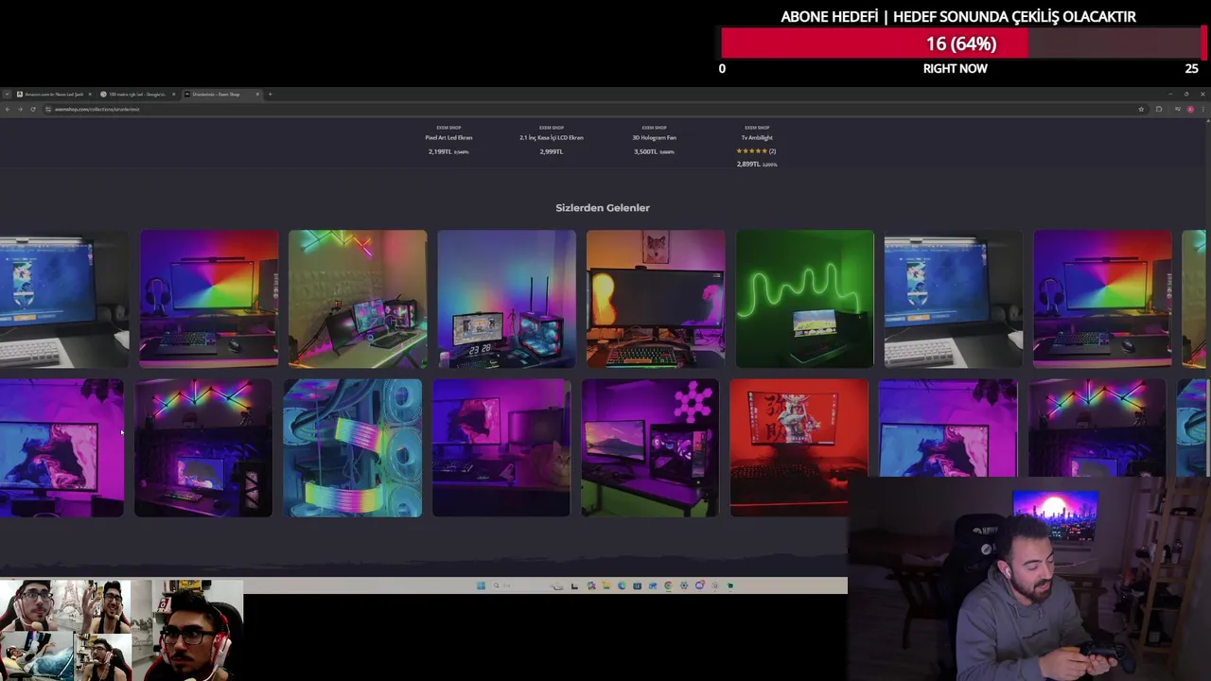Open the Windows Start menu
This screenshot has height=681, width=1211.
click(x=481, y=585)
